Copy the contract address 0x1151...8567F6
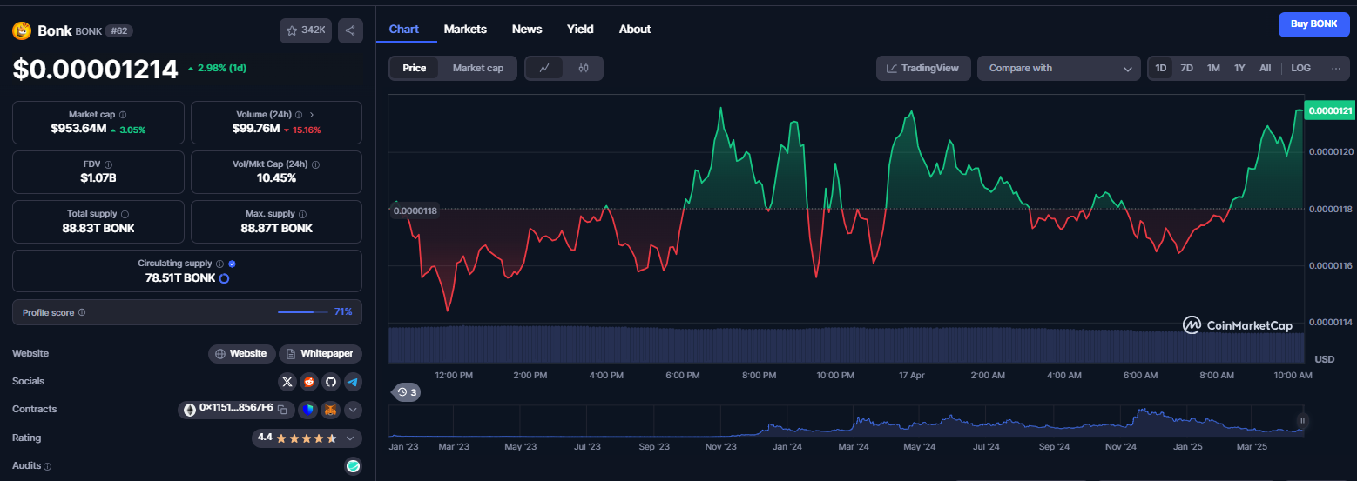Viewport: 1357px width, 481px height. pos(283,410)
